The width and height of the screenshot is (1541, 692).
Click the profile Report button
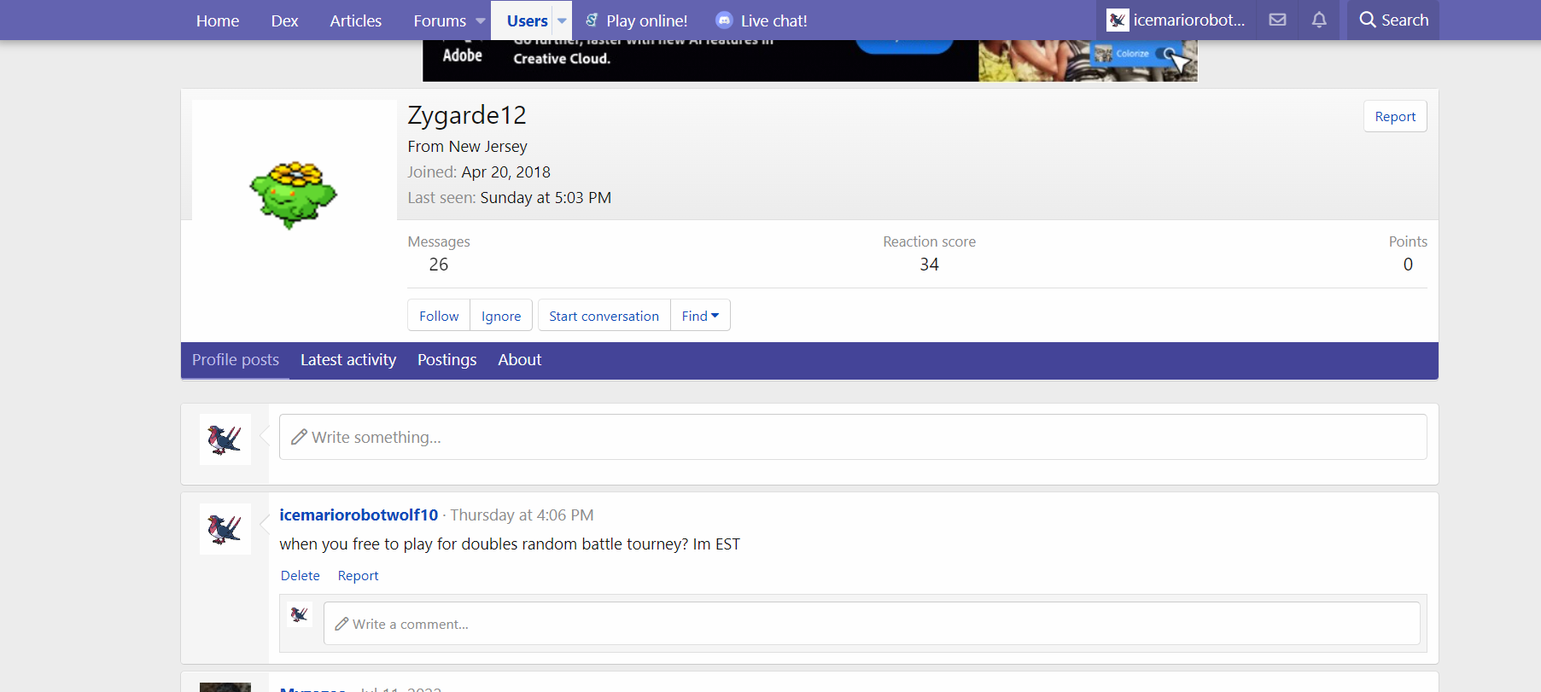coord(1395,117)
